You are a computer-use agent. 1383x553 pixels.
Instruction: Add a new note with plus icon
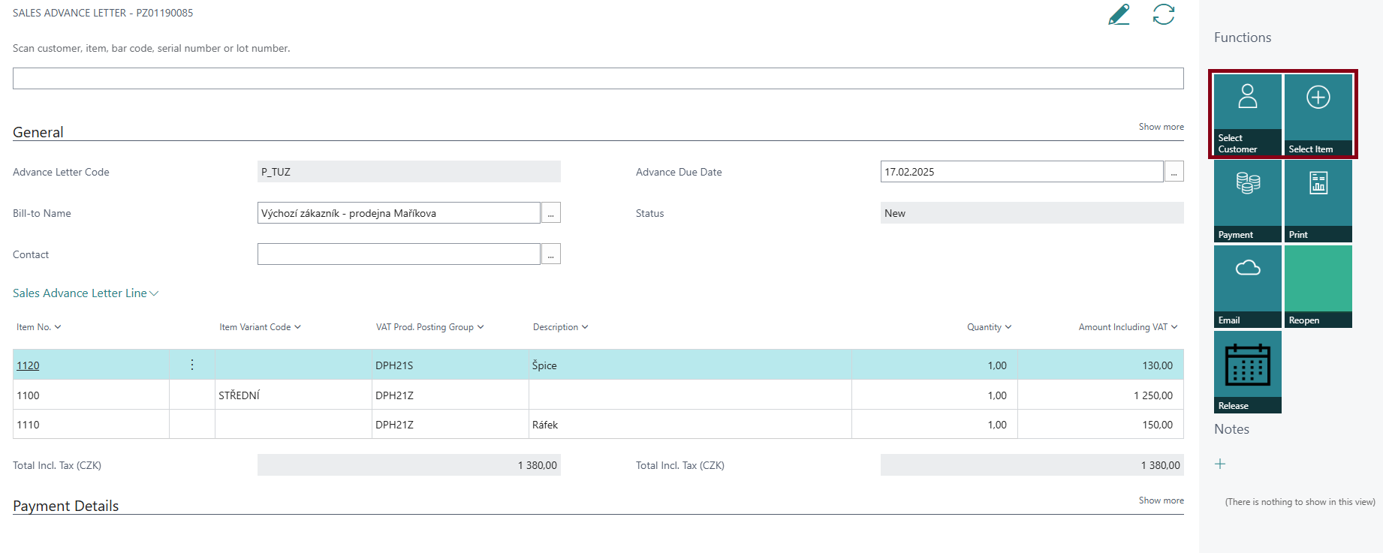[1220, 464]
